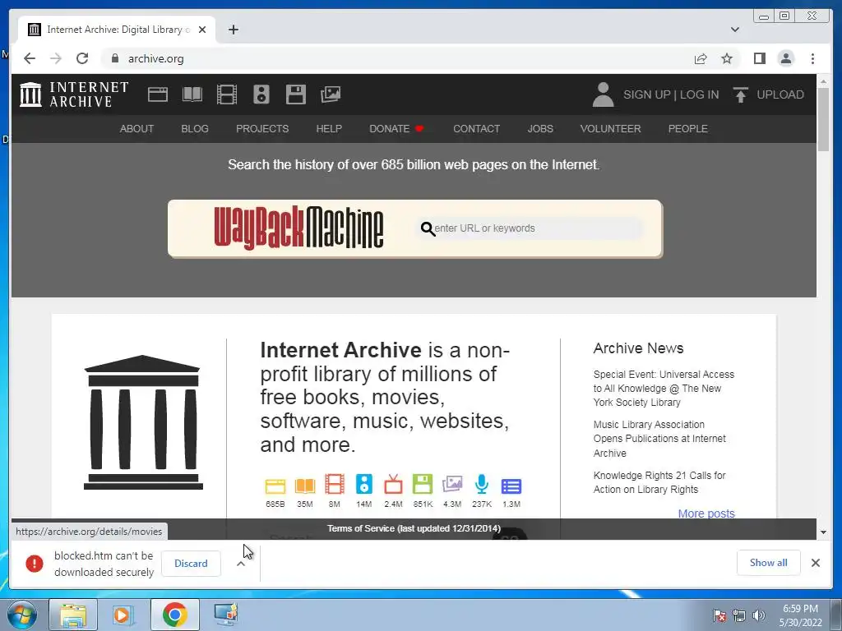Open the blue audio icon labeled 14M
Viewport: 842px width, 631px height.
pyautogui.click(x=363, y=484)
